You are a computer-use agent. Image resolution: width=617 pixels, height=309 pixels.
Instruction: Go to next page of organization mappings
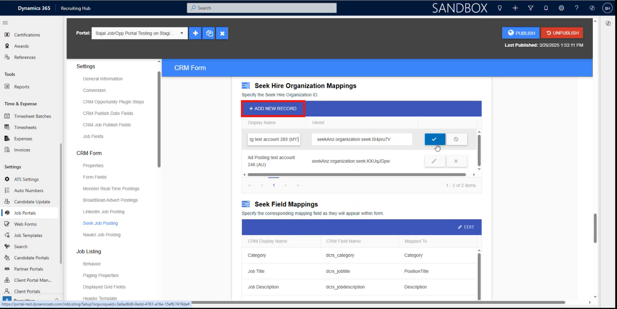click(x=286, y=186)
